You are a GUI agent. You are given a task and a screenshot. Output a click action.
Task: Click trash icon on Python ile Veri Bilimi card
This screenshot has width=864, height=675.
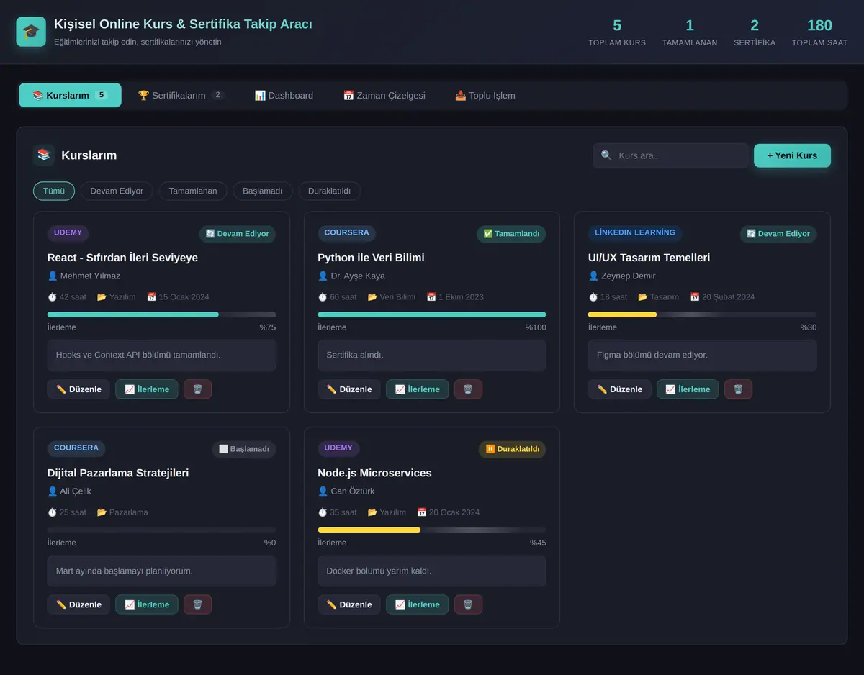[x=468, y=389]
